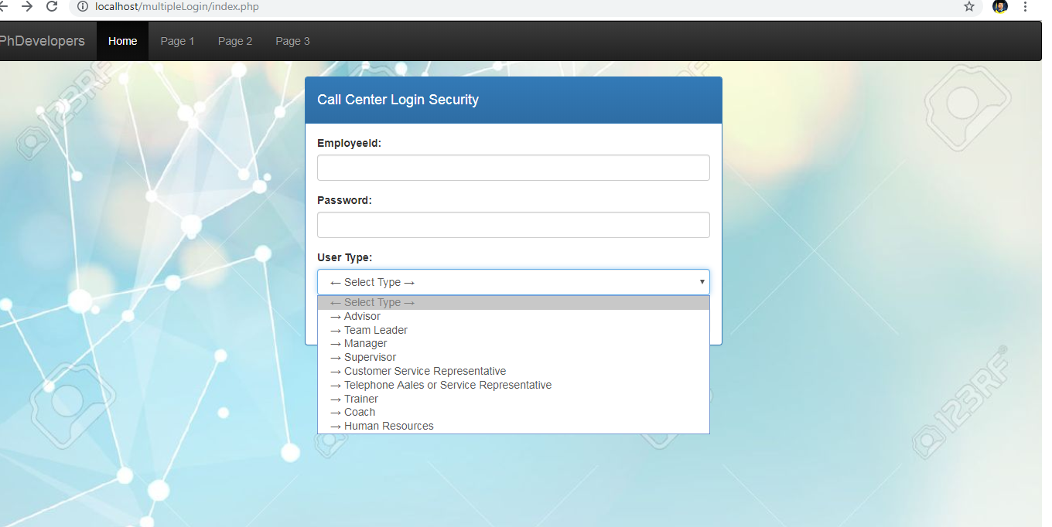Viewport: 1052px width, 527px height.
Task: Bookmark the page with the star icon
Action: [x=968, y=7]
